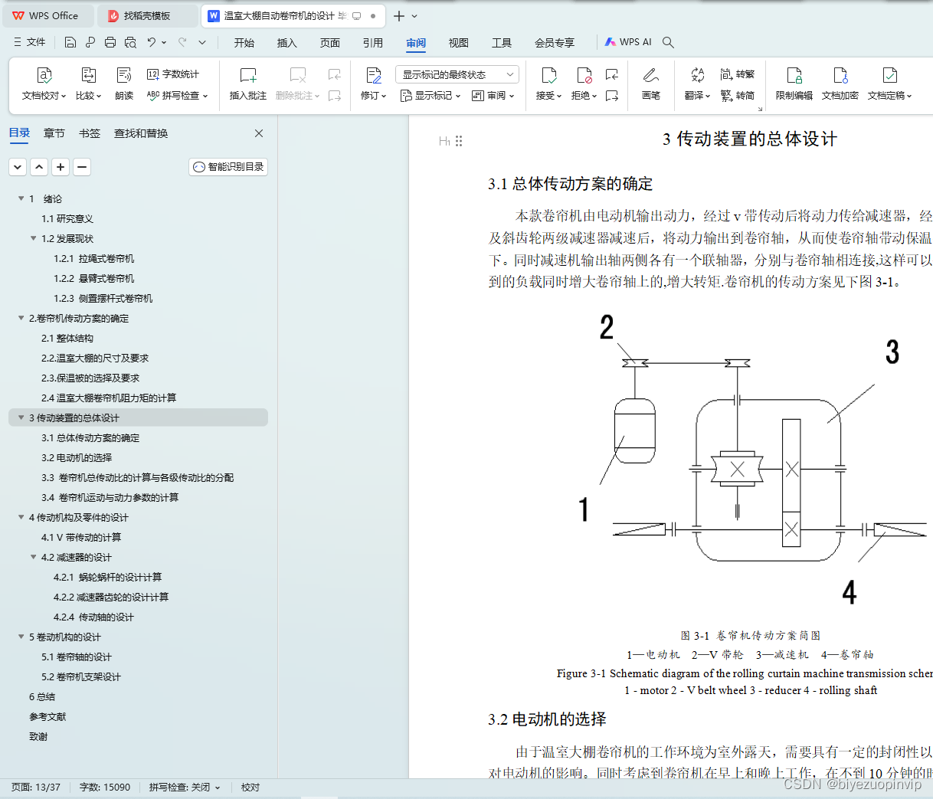Switch to the 视图 ribbon tab
The height and width of the screenshot is (799, 933).
pos(459,43)
